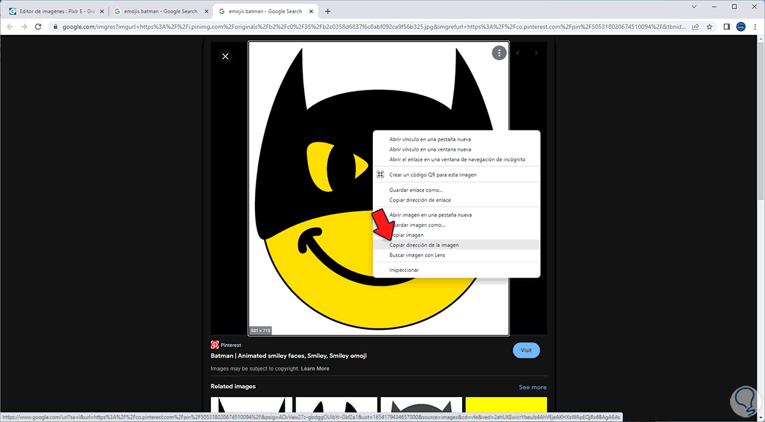The height and width of the screenshot is (422, 765).
Task: Bookmark this page with star icon
Action: 709,27
